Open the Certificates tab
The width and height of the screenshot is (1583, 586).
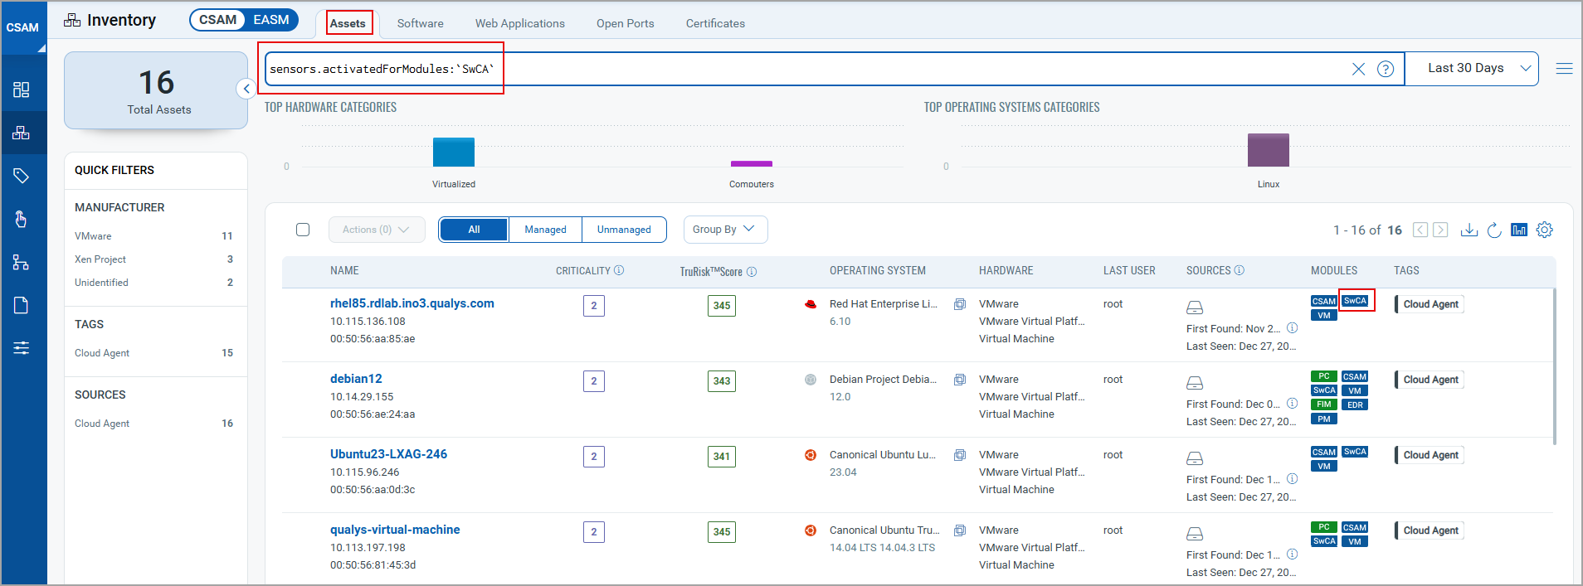pos(715,23)
